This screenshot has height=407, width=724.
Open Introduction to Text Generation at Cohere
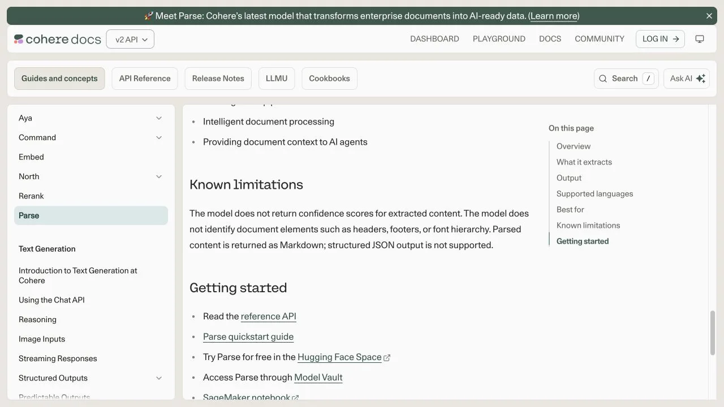(91, 276)
